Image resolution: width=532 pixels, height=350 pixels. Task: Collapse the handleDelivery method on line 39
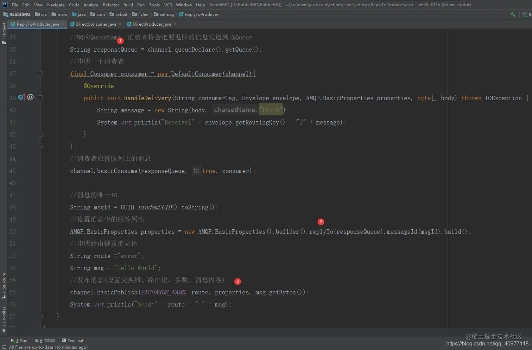[x=40, y=98]
